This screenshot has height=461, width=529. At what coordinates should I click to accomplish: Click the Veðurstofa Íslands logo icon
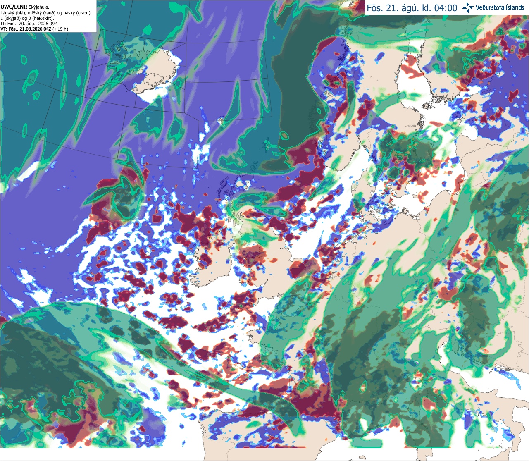click(x=468, y=7)
